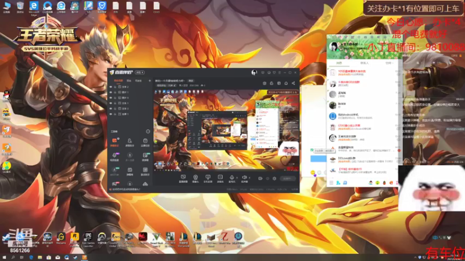Mute the 麦克风 microphone
Screen dimensions: 465x261
(231, 178)
